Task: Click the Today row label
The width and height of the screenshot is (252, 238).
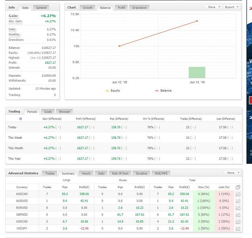Action: coord(12,127)
